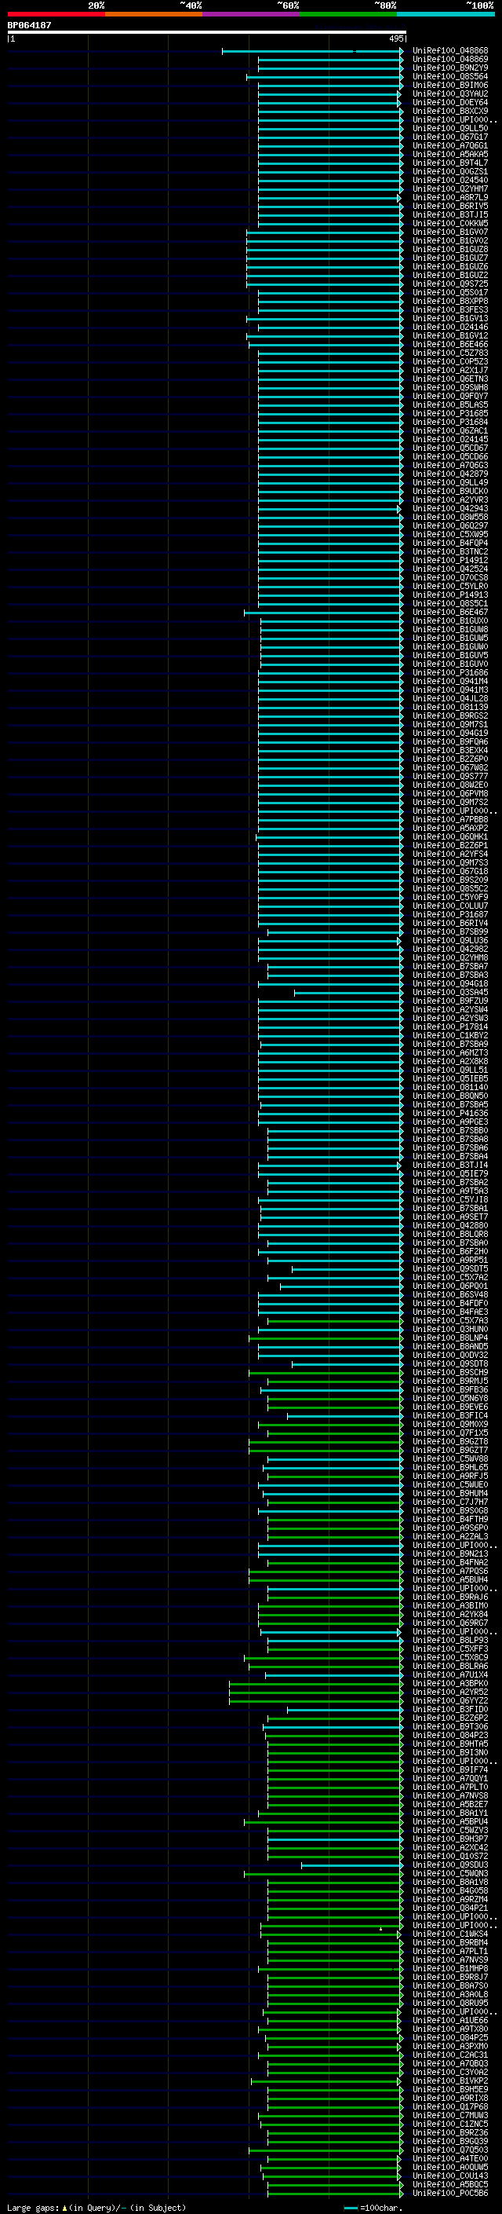Click the UniRef100_B1GV07 label
This screenshot has height=2214, width=502.
(x=450, y=232)
